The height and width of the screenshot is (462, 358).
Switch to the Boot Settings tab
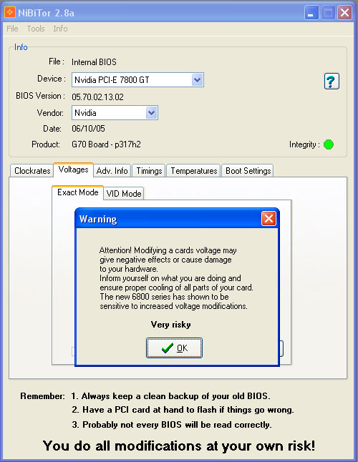[248, 171]
